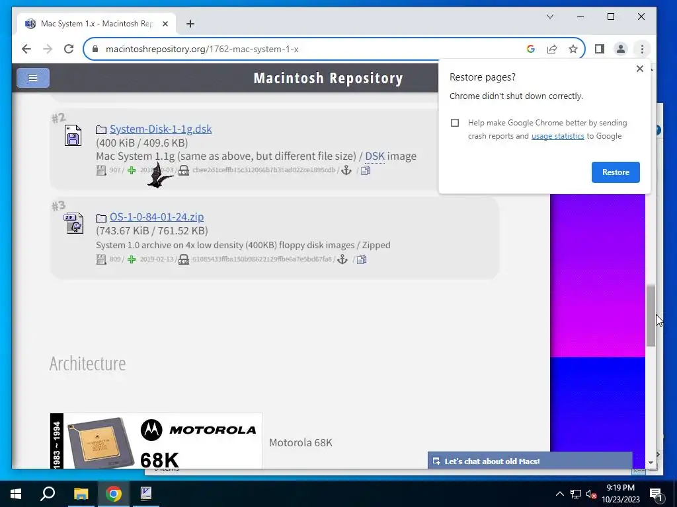Open the Windows notification center

point(655,494)
